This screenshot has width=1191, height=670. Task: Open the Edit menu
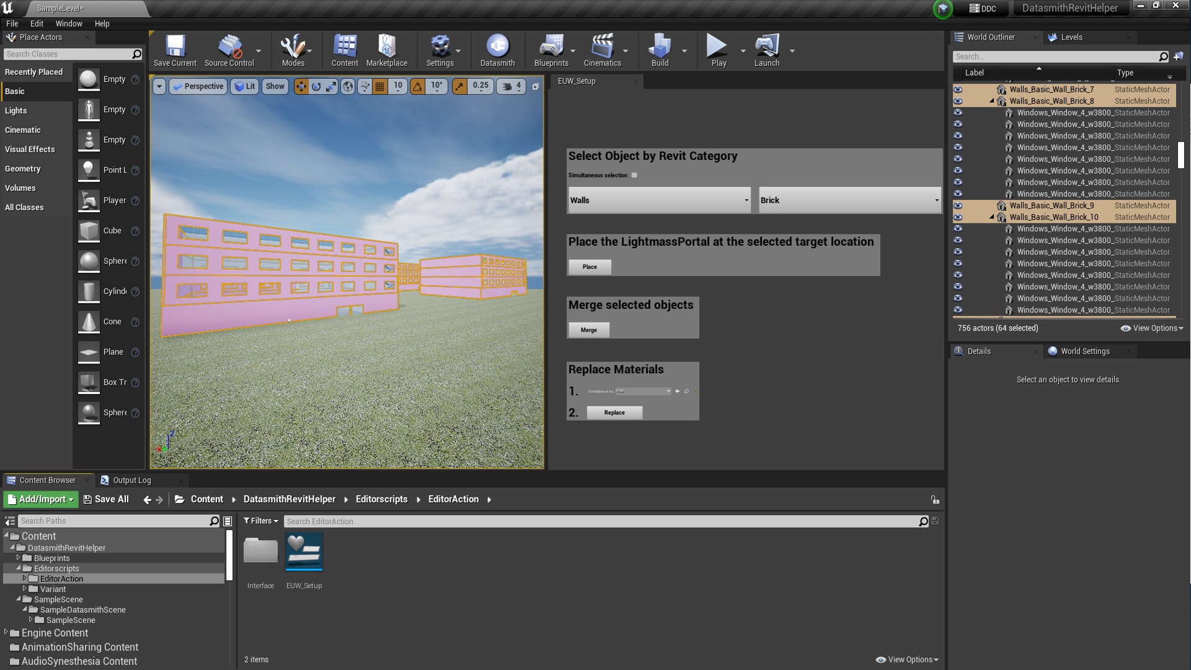(37, 24)
